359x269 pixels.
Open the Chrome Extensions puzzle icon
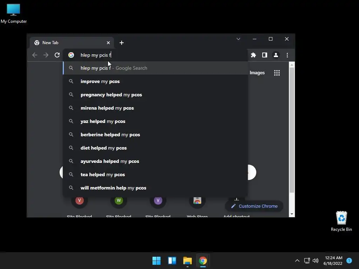click(x=253, y=55)
